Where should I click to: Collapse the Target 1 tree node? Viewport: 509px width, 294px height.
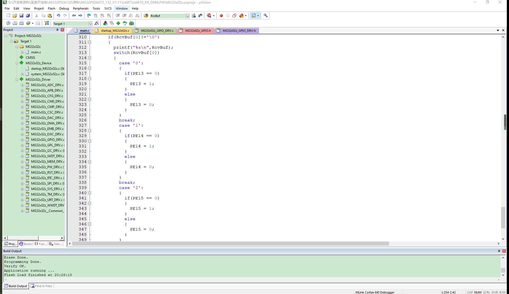click(11, 41)
